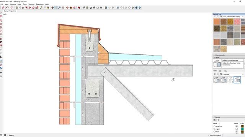Viewport: 245px width, 137px height.
Task: Select the Move tool red arrows
Action: [x=30, y=8]
